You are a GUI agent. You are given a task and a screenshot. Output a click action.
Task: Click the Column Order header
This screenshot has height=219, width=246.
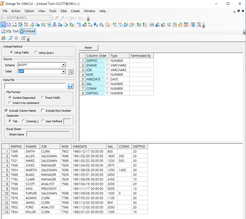(x=97, y=56)
